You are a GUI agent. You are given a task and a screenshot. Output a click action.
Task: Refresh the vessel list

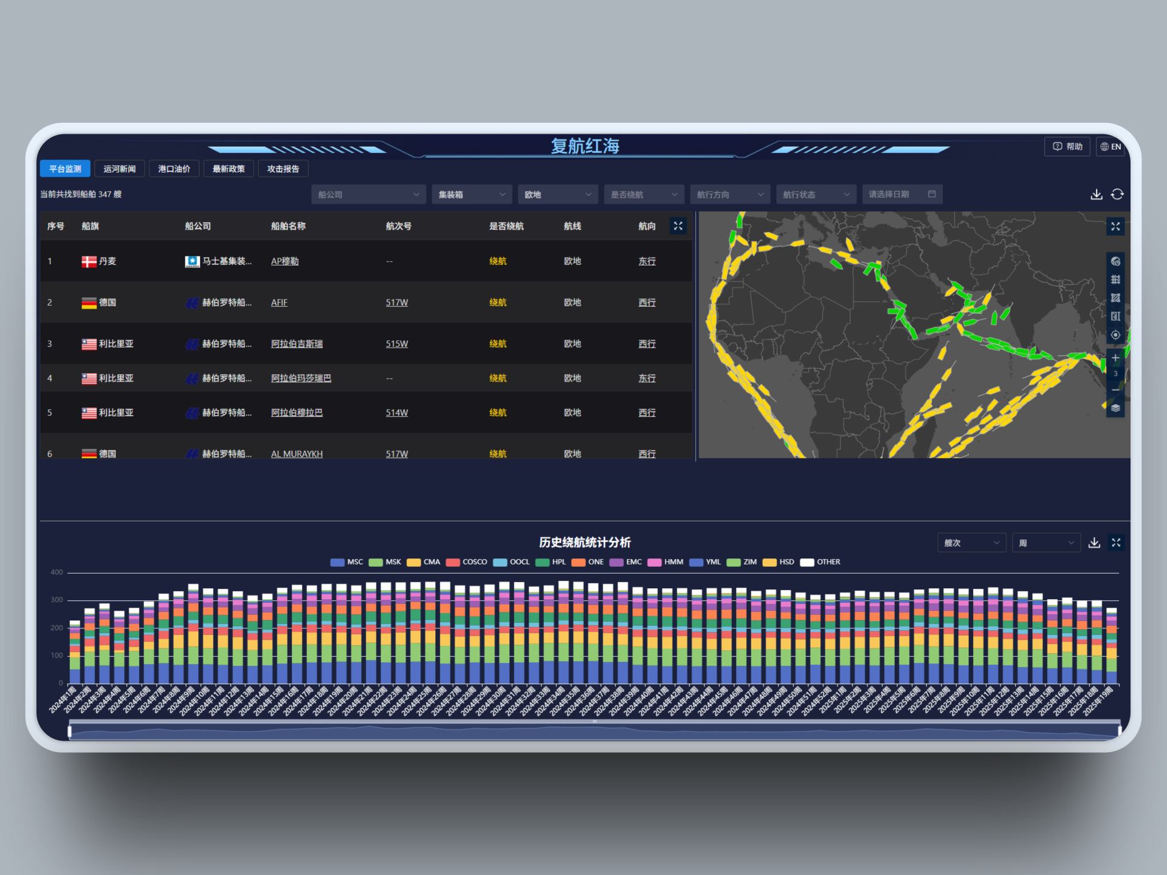[1117, 194]
